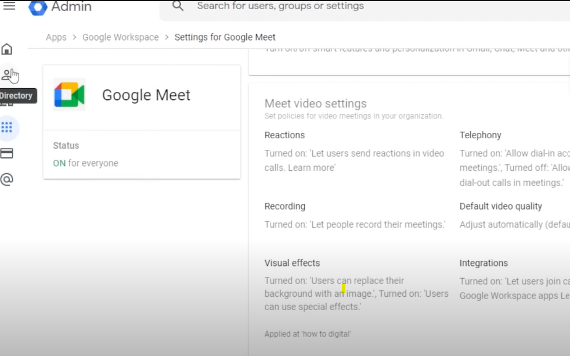Open the Reactions setting
Viewport: 570px width, 356px height.
pos(284,135)
